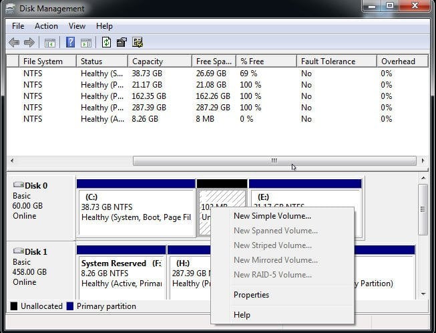The image size is (436, 333).
Task: Open the View menu
Action: pos(77,26)
